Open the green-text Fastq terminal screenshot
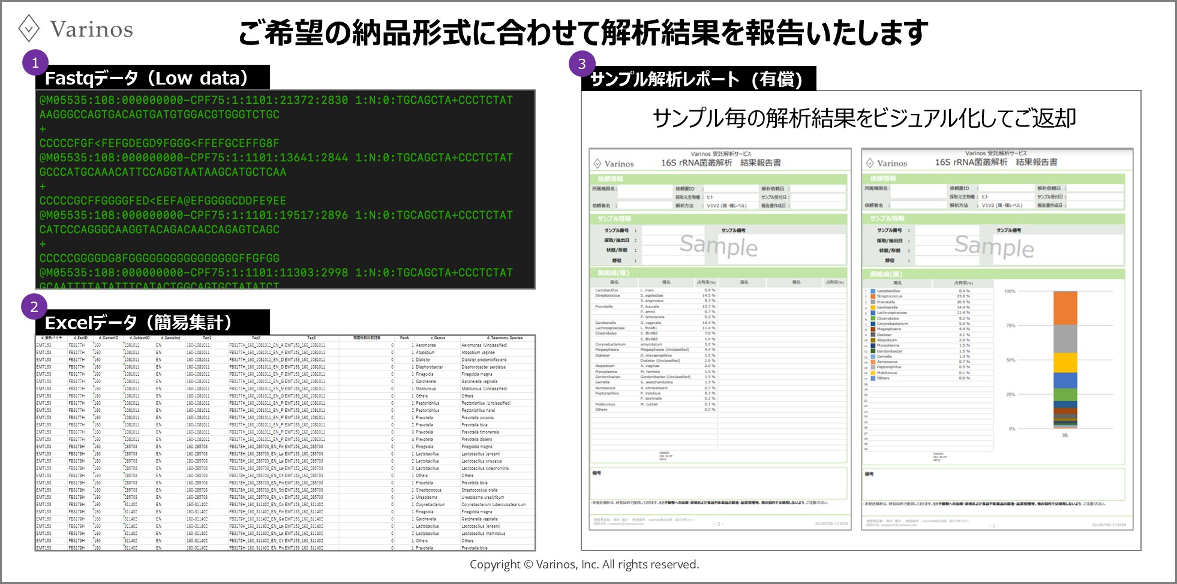The height and width of the screenshot is (584, 1177). (285, 189)
